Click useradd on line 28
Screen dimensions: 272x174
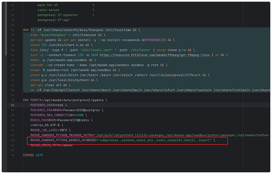(x=37, y=65)
